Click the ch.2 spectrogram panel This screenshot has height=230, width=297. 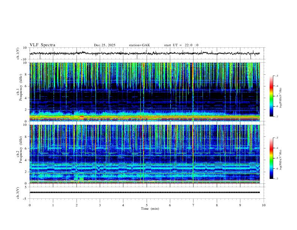144,154
